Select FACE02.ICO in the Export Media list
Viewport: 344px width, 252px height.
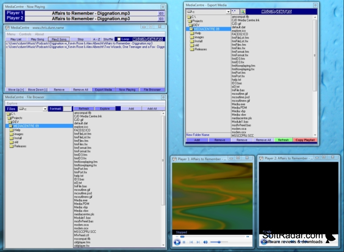(x=240, y=34)
